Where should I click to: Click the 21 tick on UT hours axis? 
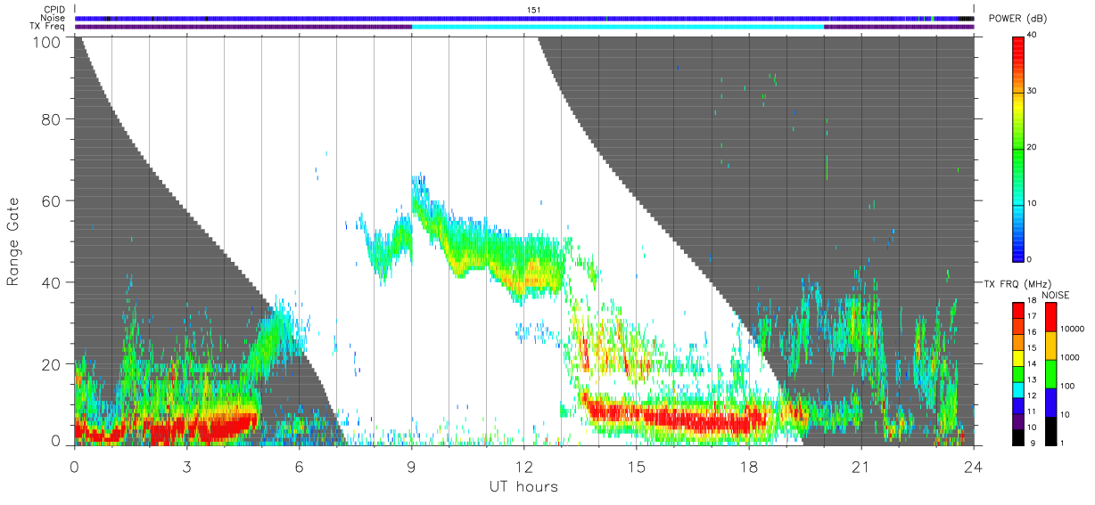click(x=860, y=466)
